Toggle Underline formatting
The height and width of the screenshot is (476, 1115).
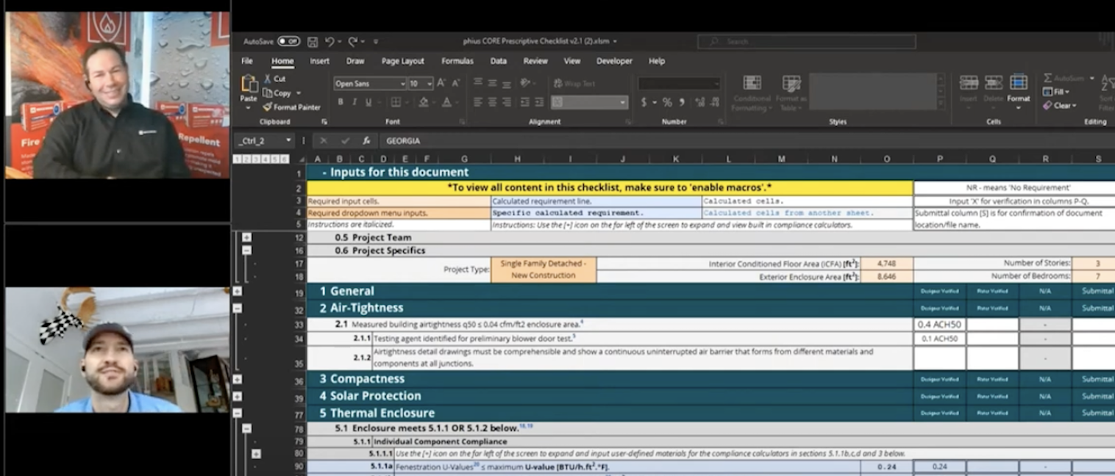point(367,102)
